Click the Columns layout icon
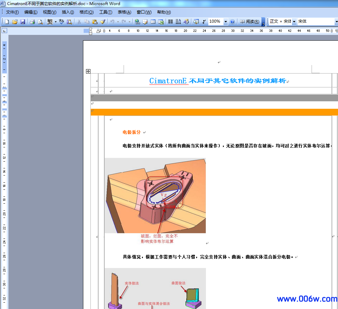 pos(170,22)
